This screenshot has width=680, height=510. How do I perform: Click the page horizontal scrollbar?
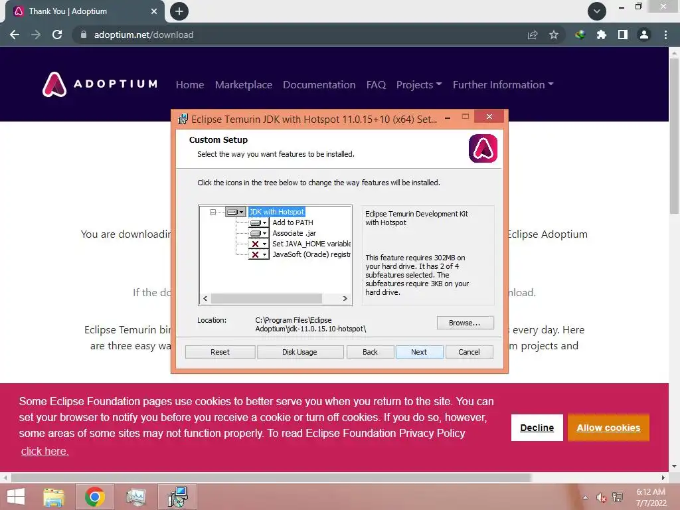[x=271, y=477]
